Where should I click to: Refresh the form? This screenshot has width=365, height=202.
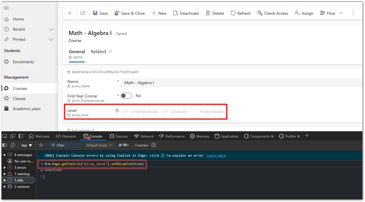click(x=241, y=13)
